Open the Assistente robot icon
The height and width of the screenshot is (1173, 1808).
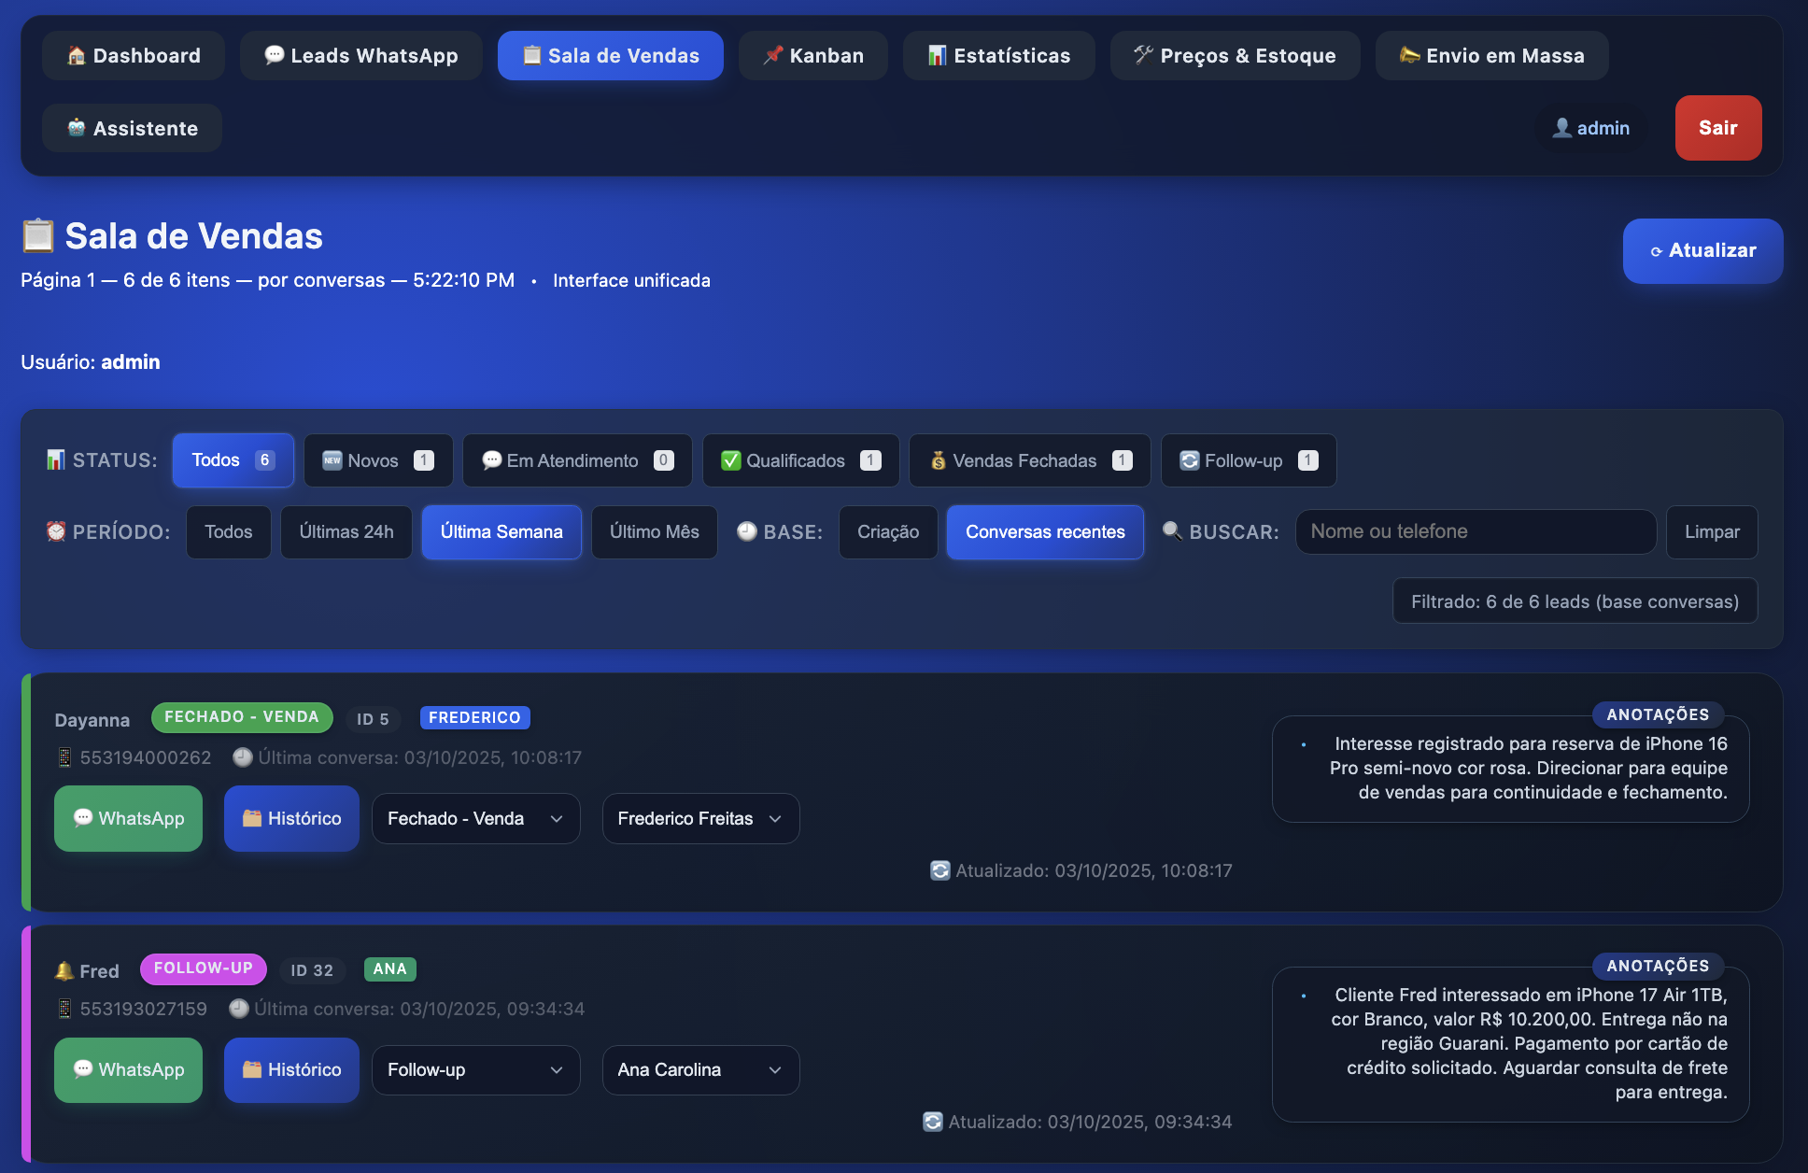point(77,128)
